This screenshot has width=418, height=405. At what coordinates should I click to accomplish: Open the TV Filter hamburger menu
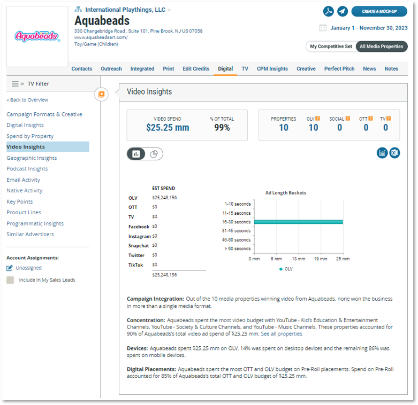15,84
